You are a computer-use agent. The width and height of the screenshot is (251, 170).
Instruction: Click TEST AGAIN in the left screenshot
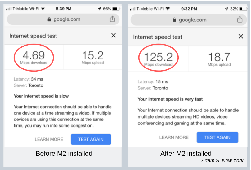91,139
